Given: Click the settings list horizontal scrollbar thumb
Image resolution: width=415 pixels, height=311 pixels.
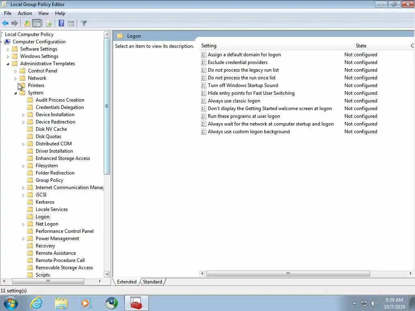Looking at the screenshot, I should tap(288, 273).
